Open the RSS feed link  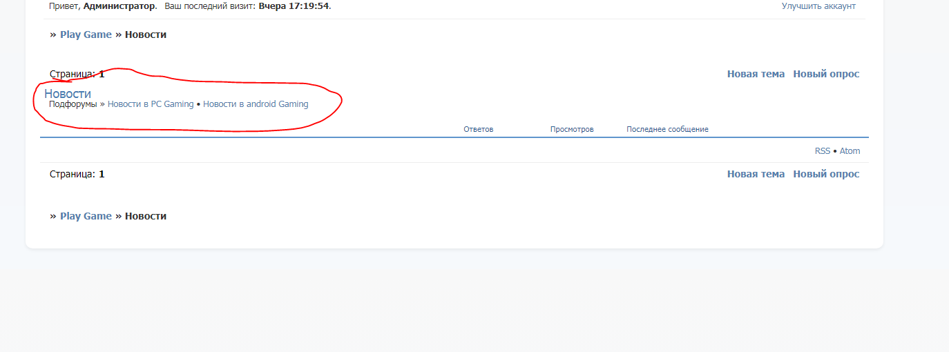[x=823, y=151]
